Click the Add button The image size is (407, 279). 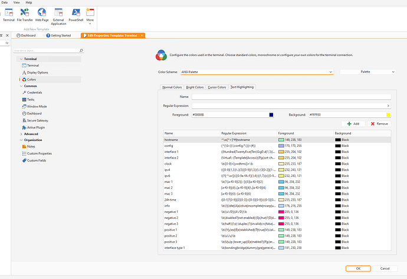pos(354,124)
